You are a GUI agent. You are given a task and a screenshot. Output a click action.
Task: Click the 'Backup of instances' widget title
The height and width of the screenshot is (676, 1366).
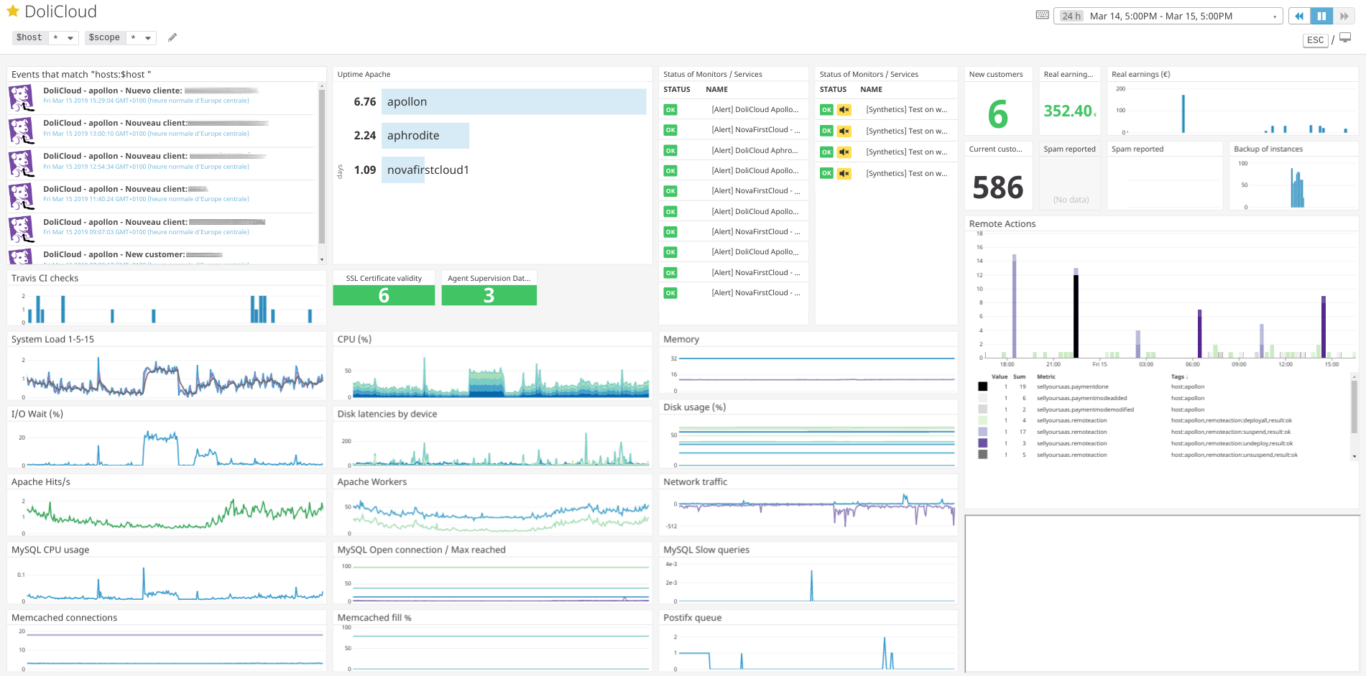(x=1268, y=149)
